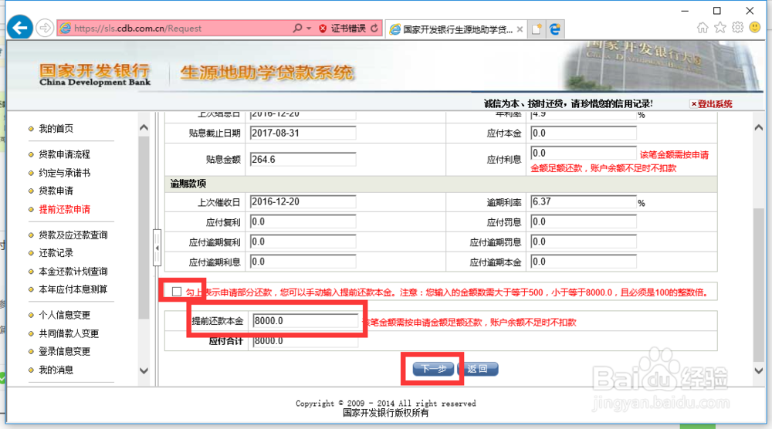Open 贷款申请 menu item

pyautogui.click(x=56, y=191)
